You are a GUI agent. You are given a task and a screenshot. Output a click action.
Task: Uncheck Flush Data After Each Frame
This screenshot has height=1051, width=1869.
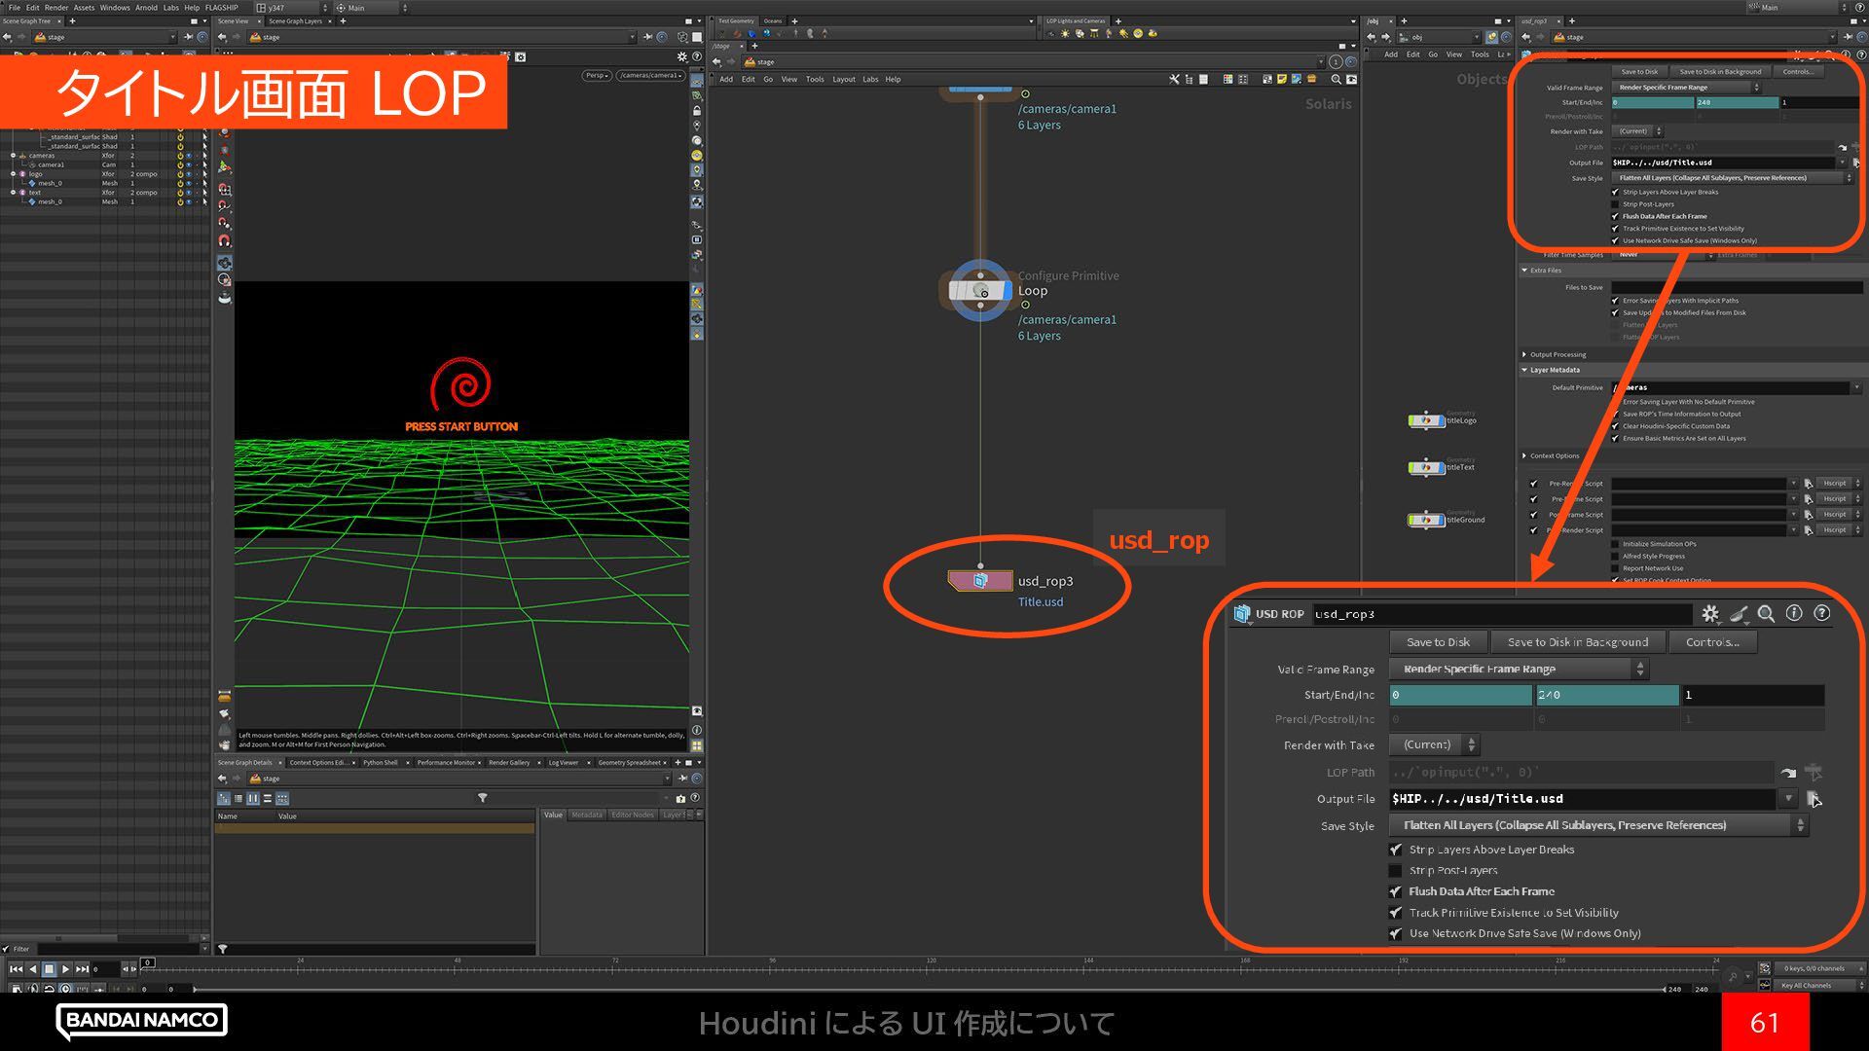[x=1396, y=891]
